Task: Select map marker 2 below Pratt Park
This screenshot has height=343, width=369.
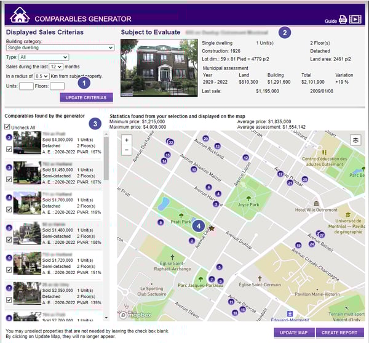Action: click(192, 241)
